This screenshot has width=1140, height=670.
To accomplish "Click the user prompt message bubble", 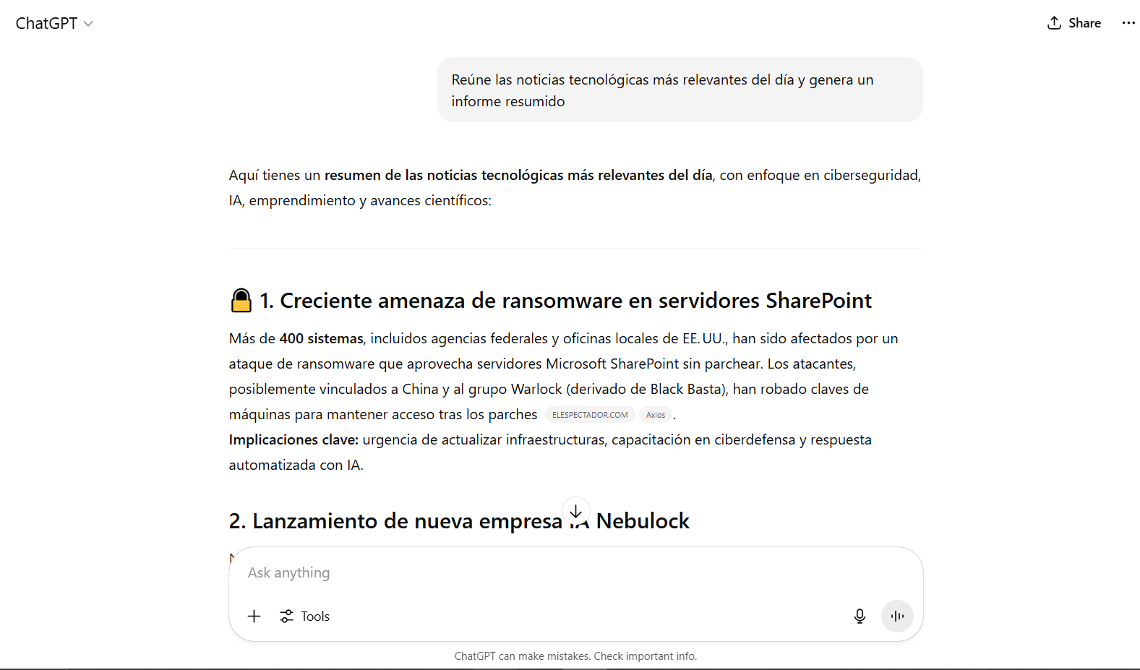I will coord(680,90).
